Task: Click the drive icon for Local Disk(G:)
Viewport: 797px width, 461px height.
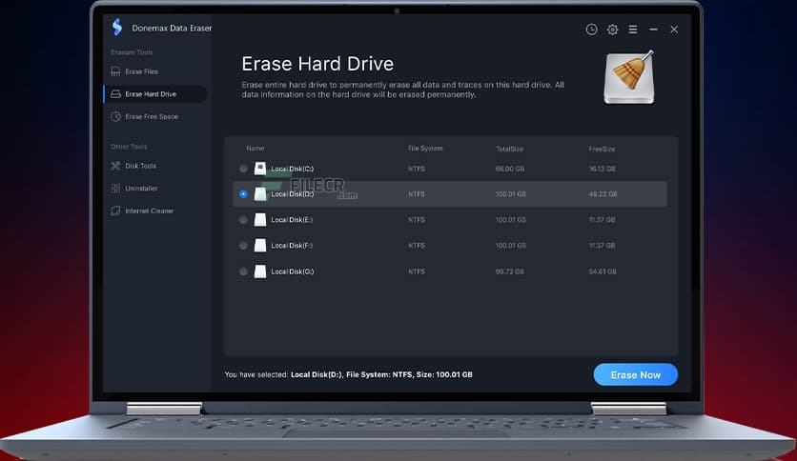Action: (260, 271)
